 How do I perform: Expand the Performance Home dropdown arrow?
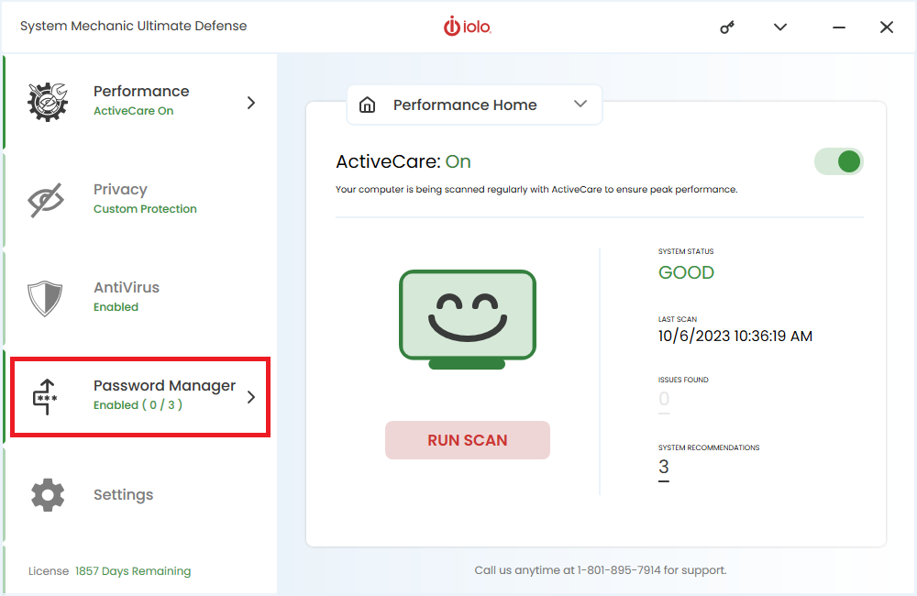(x=580, y=105)
